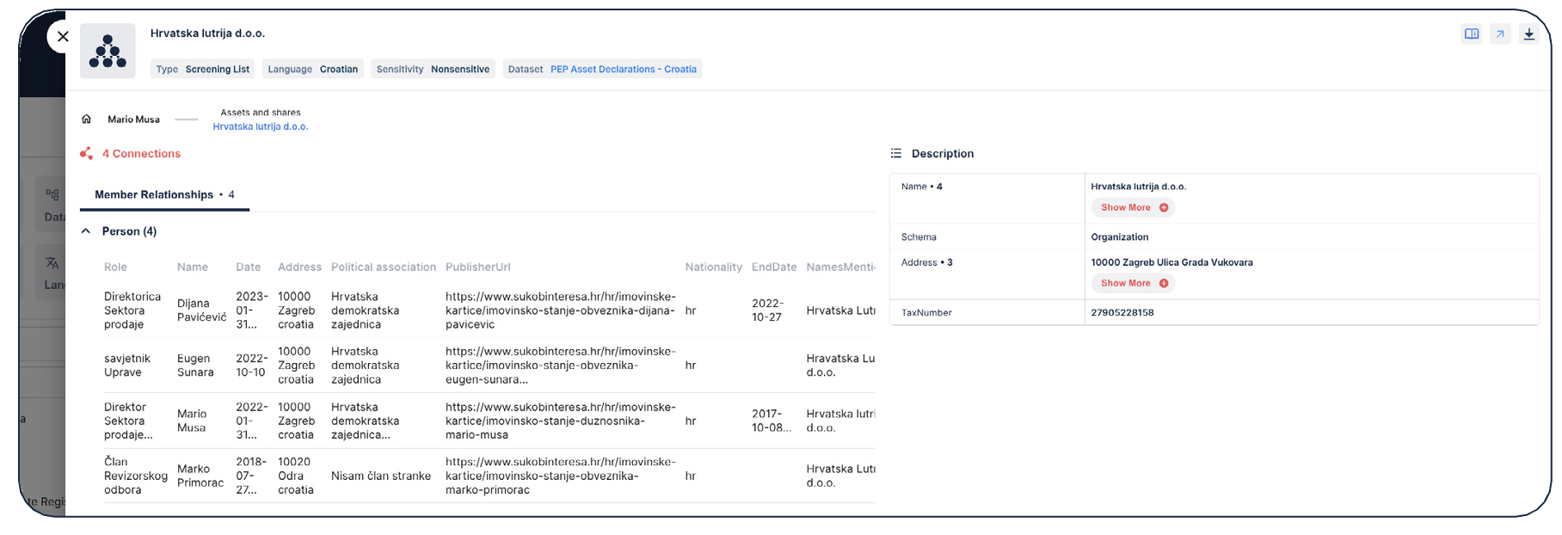Open PEP Asset Declarations - Croatia dataset
Screen dimensions: 1562x535
[x=624, y=69]
